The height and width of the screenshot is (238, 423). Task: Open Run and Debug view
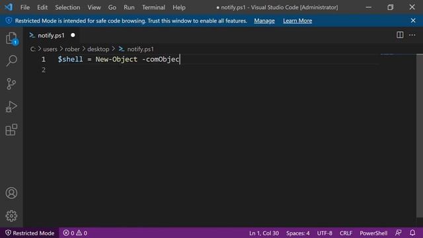(x=11, y=106)
